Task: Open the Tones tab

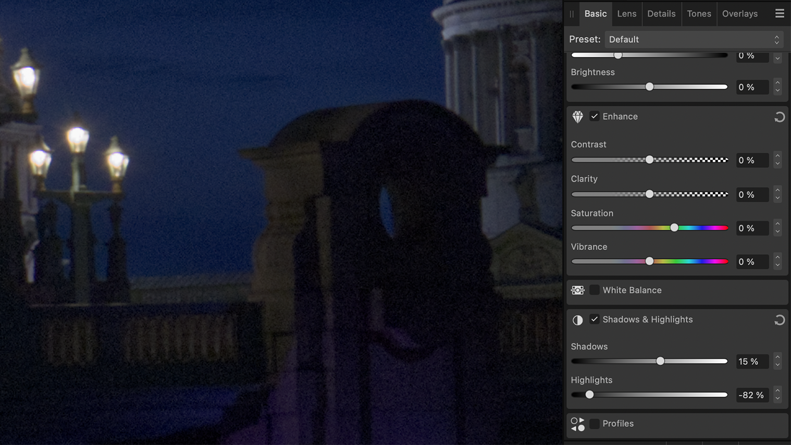Action: click(x=699, y=14)
